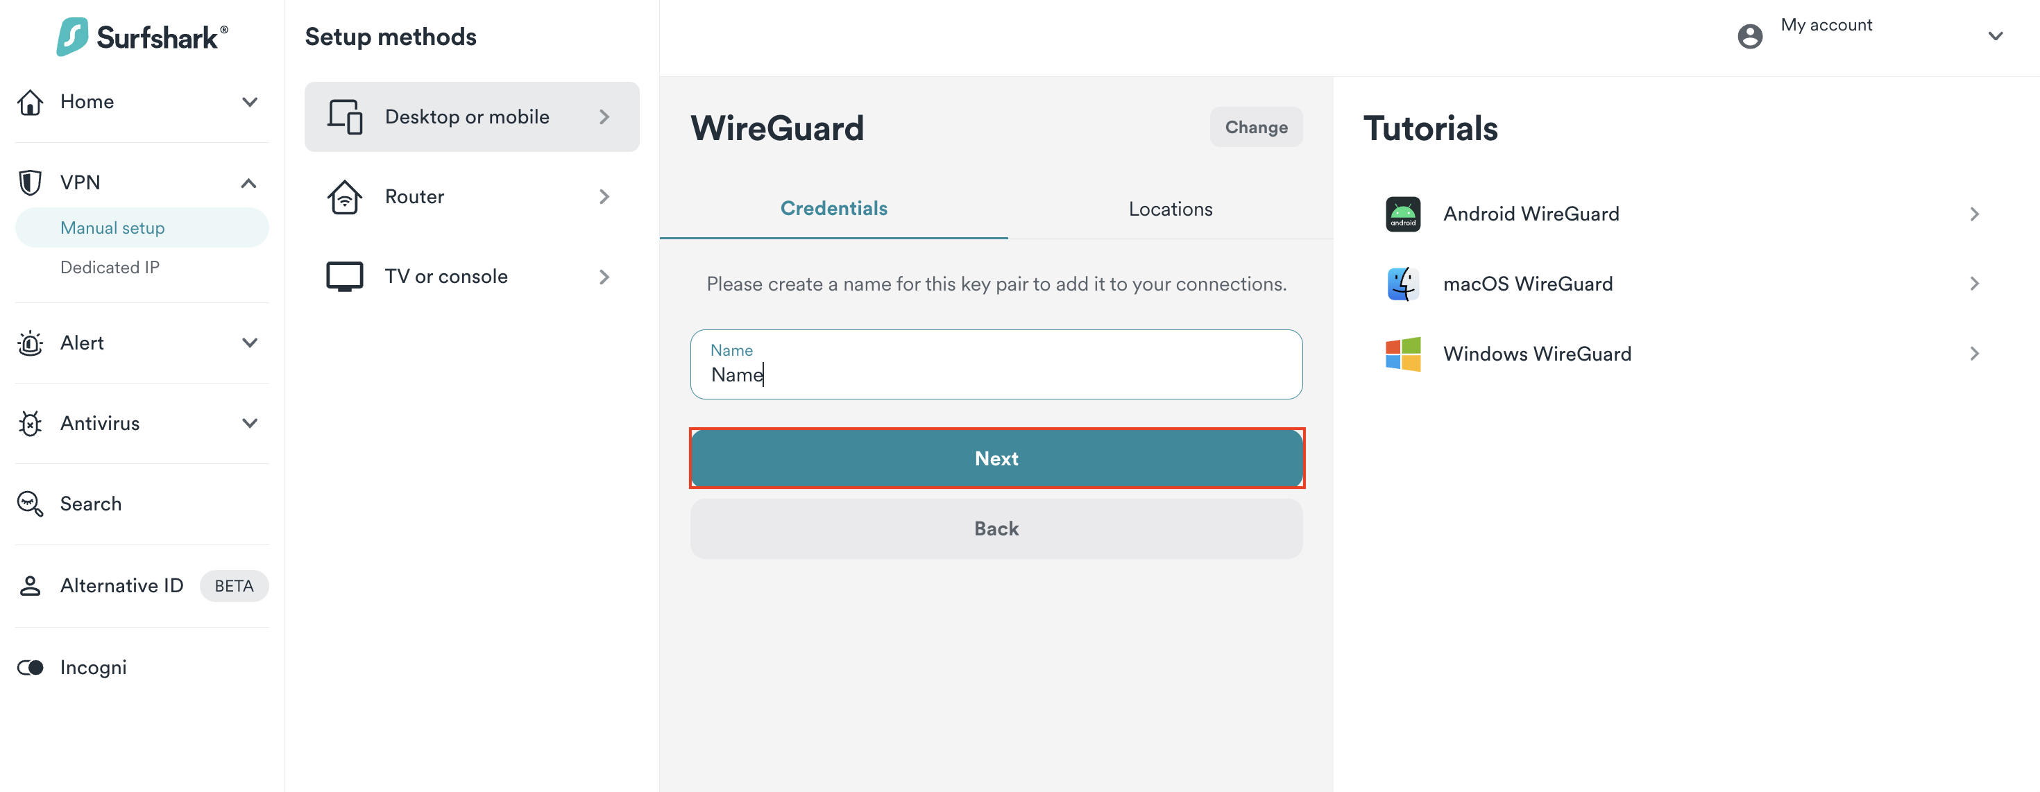Click the Antivirus bug icon
The width and height of the screenshot is (2040, 792).
pyautogui.click(x=30, y=424)
